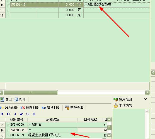The width and height of the screenshot is (155, 139).
Task: Click material list scroll up arrow
Action: tap(109, 120)
